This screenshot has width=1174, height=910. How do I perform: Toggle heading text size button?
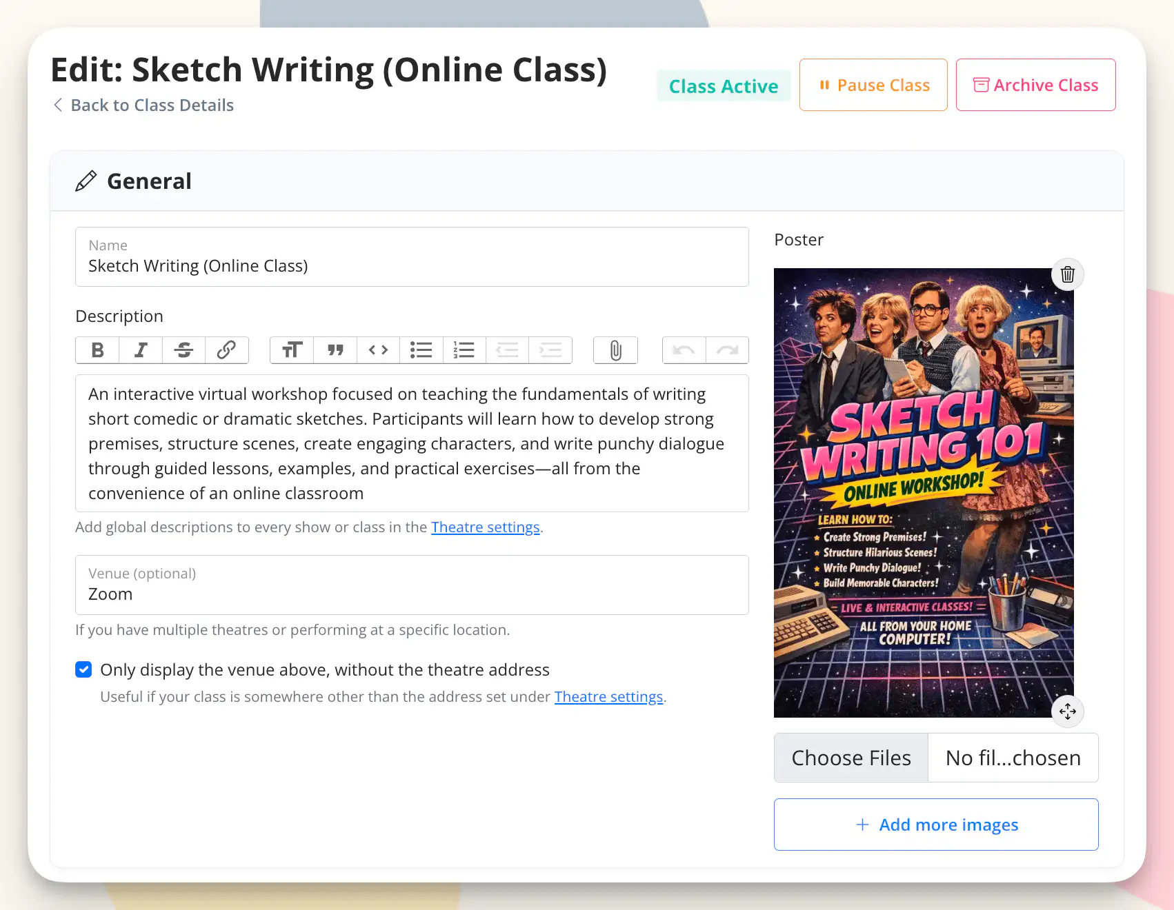292,350
